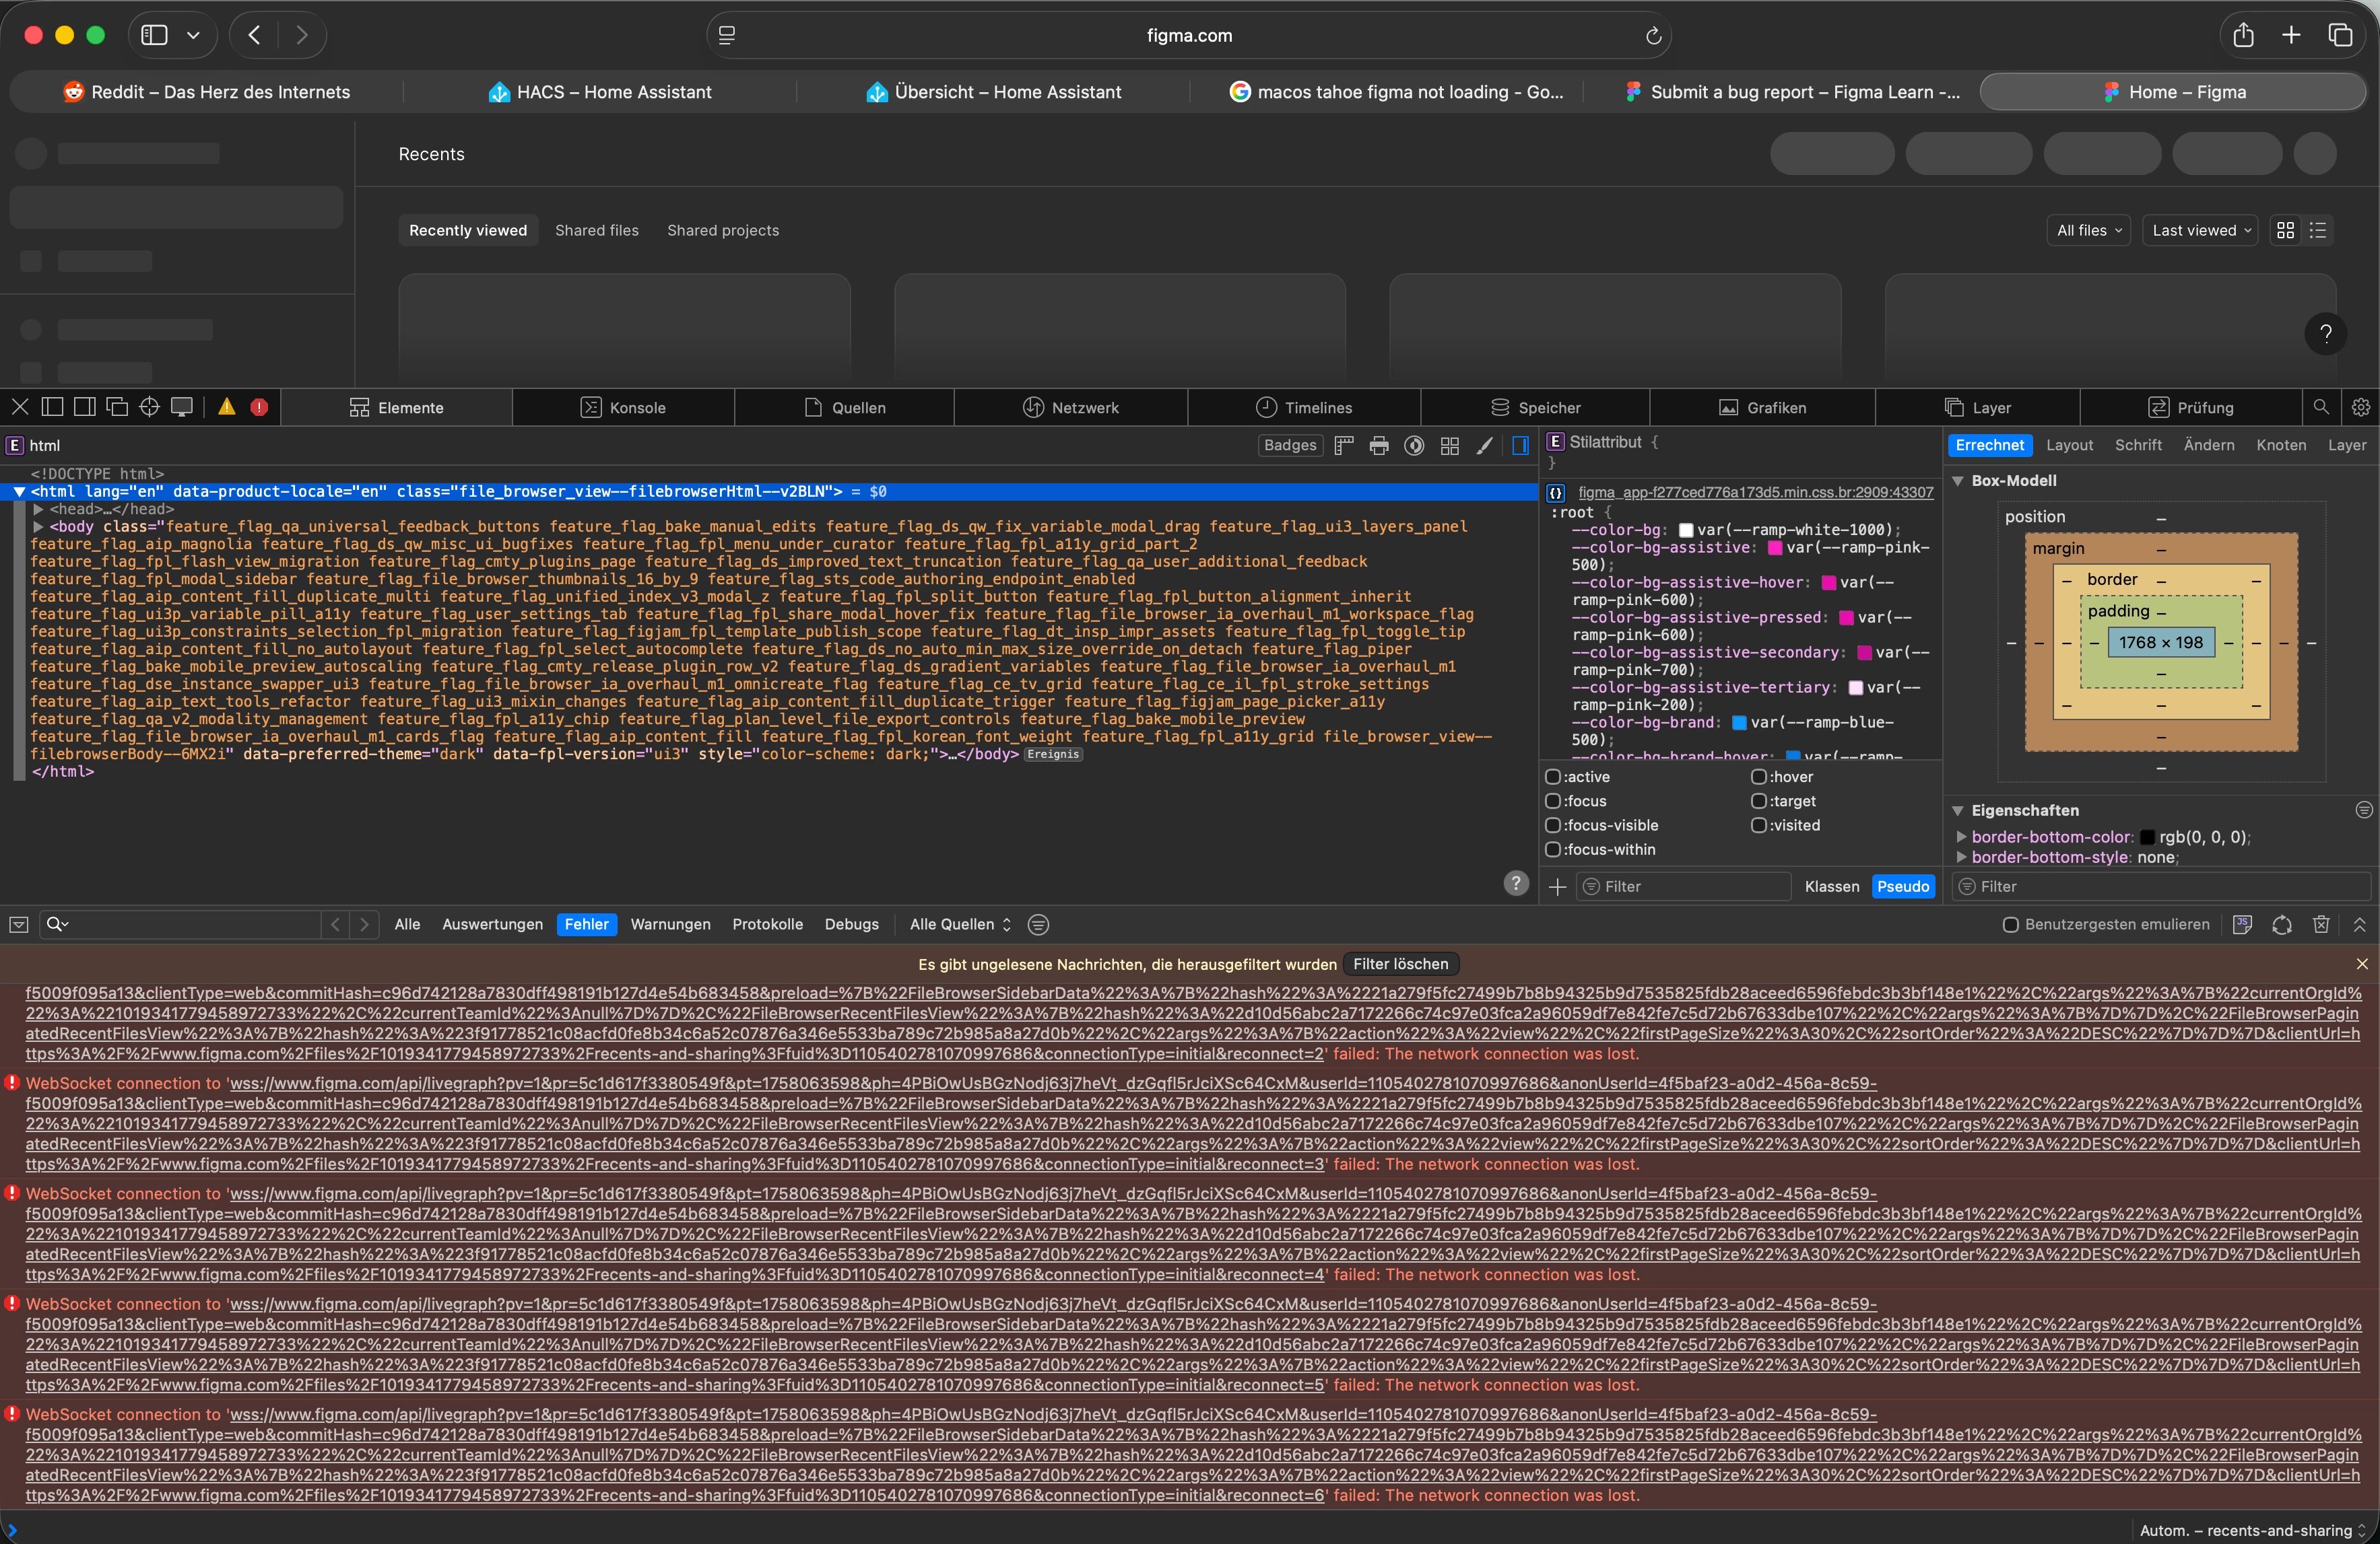
Task: Collapse console drawer with chevrons icon
Action: [2360, 924]
